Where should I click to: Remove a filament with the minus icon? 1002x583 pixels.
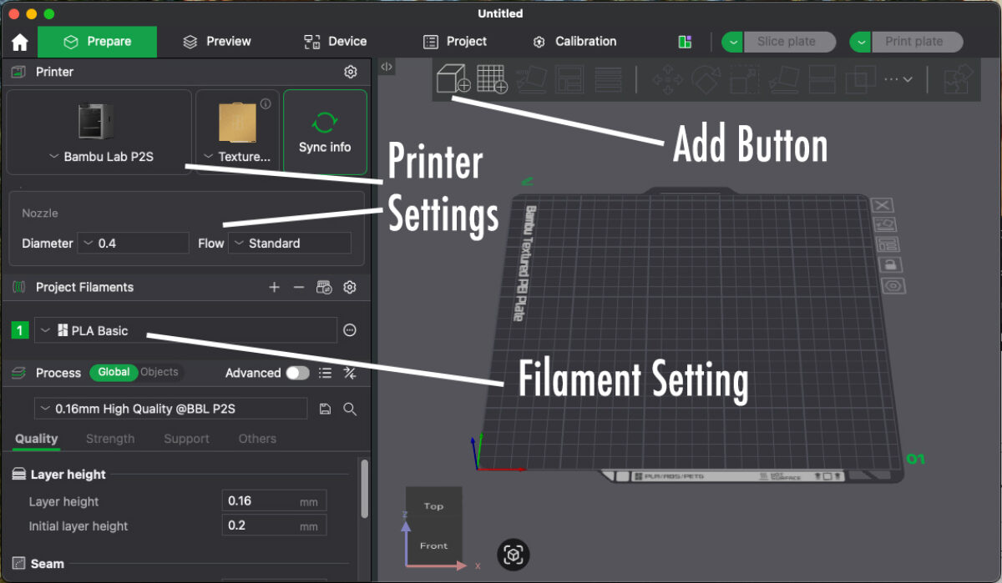click(299, 287)
